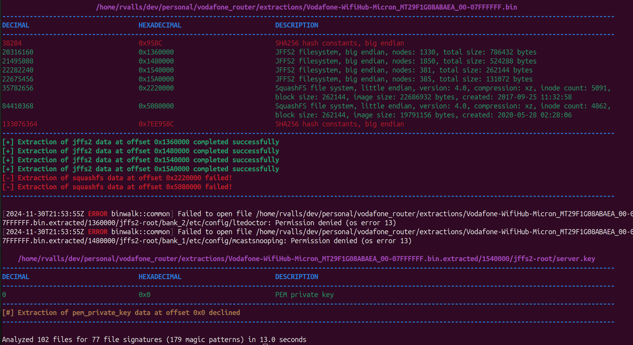The width and height of the screenshot is (633, 345).
Task: Click second ERROR binwalk::common log line
Action: pyautogui.click(x=318, y=231)
